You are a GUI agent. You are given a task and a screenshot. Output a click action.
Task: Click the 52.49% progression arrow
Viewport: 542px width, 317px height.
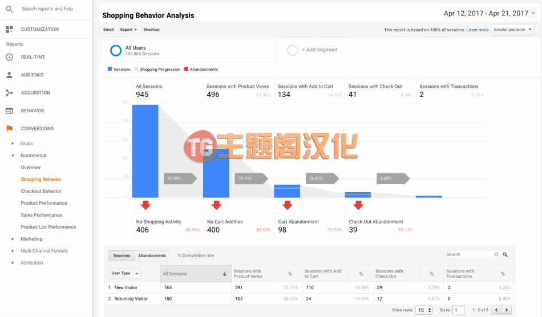point(180,178)
